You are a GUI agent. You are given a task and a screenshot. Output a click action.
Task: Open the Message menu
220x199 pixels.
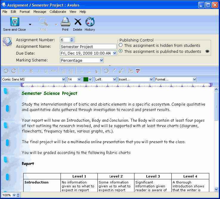pyautogui.click(x=40, y=12)
